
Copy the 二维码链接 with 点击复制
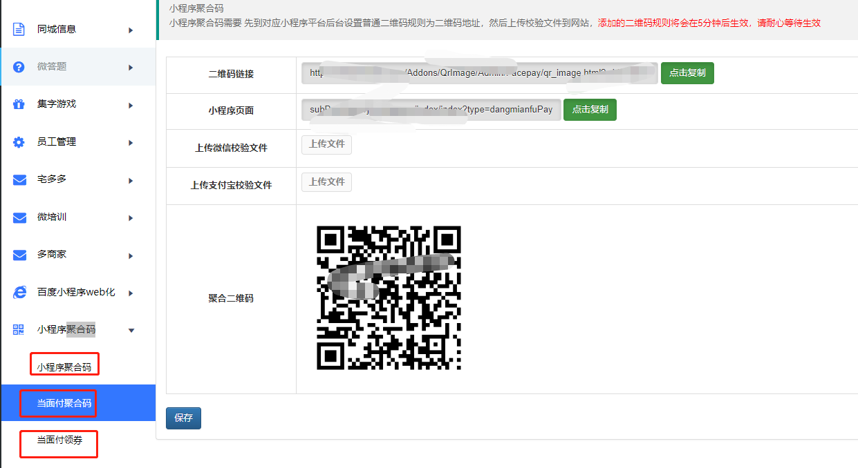click(x=687, y=73)
